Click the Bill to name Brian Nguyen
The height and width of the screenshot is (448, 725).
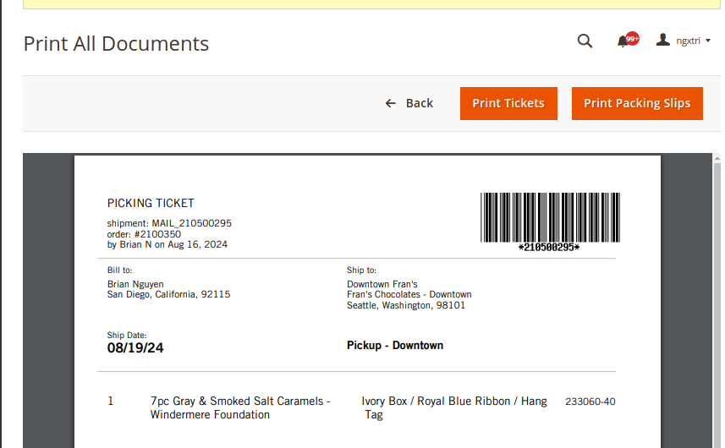pos(135,284)
